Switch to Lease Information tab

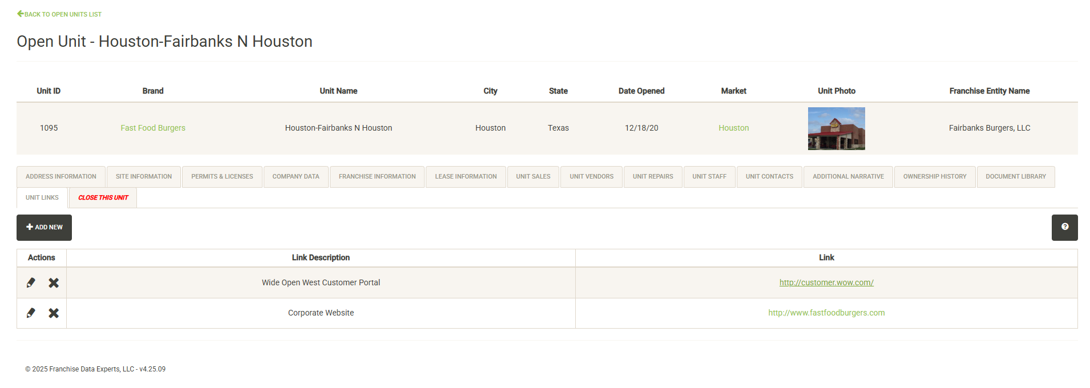click(x=466, y=177)
